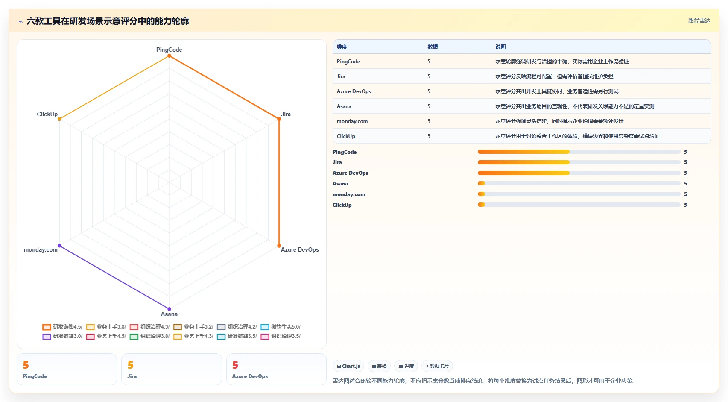Toggle legend item 微软生态5.0
Viewport: 728px width, 402px height.
281,327
